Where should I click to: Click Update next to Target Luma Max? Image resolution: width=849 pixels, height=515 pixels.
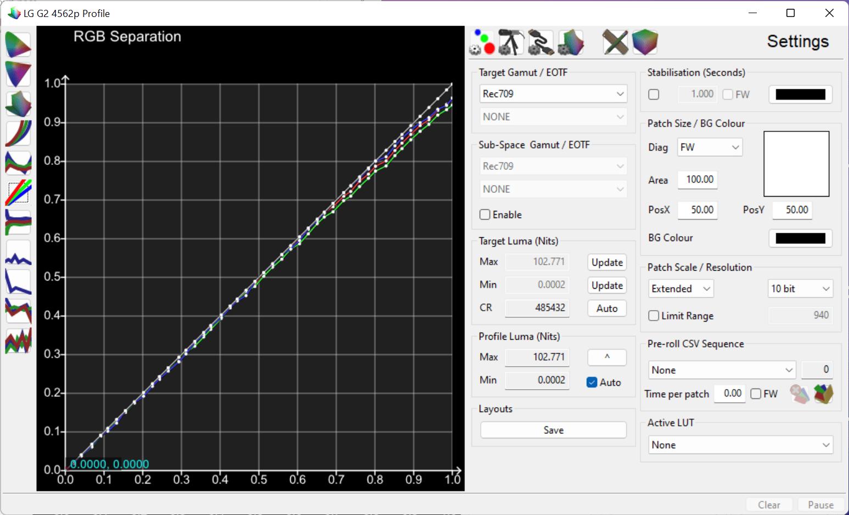point(607,262)
